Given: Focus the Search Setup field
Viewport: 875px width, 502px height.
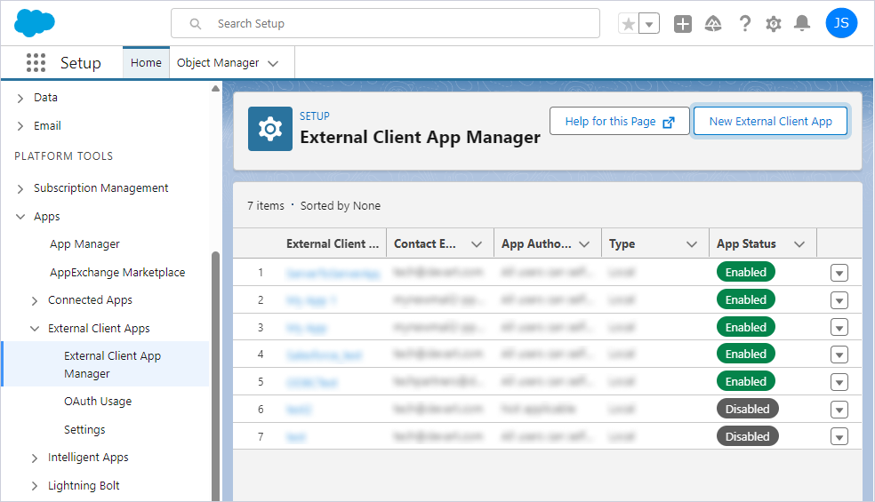Looking at the screenshot, I should (386, 23).
